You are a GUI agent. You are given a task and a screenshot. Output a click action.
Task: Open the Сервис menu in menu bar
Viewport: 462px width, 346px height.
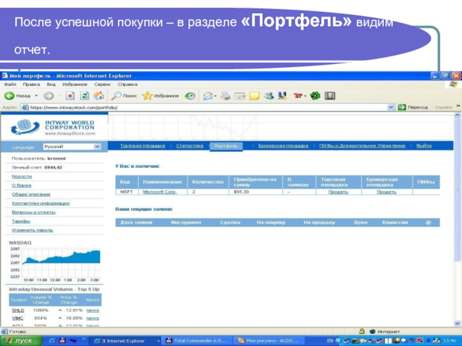[x=102, y=84]
